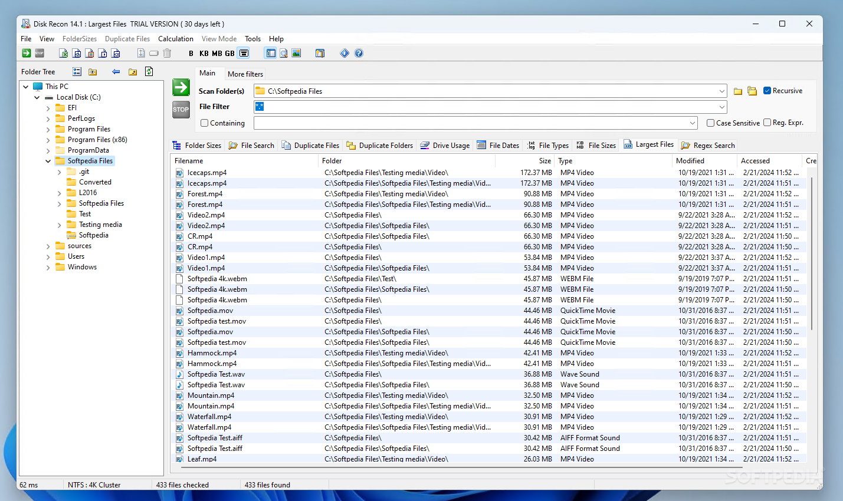843x501 pixels.
Task: Open the Help menu
Action: point(277,39)
